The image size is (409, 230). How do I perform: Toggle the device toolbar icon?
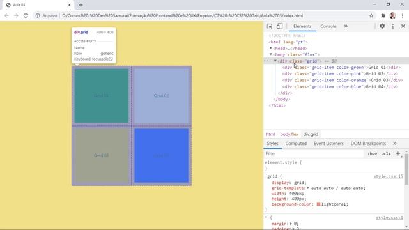(279, 26)
